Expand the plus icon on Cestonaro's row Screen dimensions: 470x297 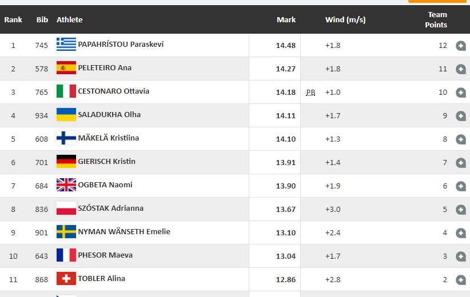tap(461, 93)
